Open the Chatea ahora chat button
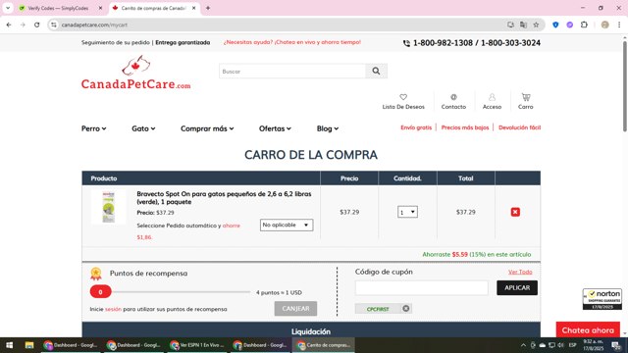 (588, 330)
